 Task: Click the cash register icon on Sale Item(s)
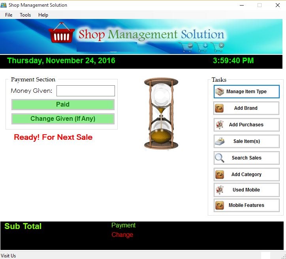pos(219,141)
